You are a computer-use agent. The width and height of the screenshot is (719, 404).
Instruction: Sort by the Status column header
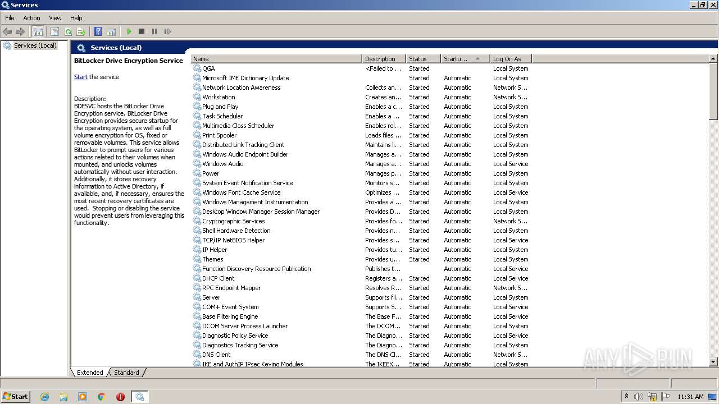pyautogui.click(x=423, y=58)
